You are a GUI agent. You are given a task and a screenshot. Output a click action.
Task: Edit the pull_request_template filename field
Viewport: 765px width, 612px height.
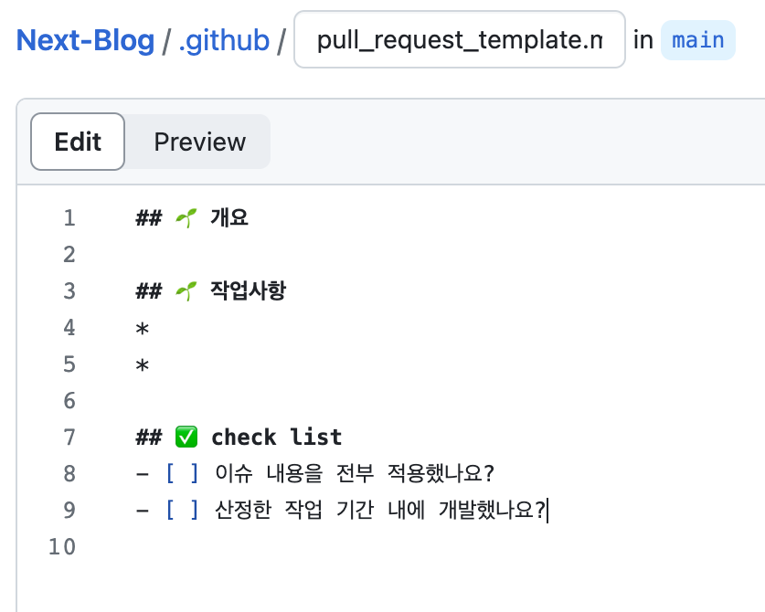tap(460, 39)
